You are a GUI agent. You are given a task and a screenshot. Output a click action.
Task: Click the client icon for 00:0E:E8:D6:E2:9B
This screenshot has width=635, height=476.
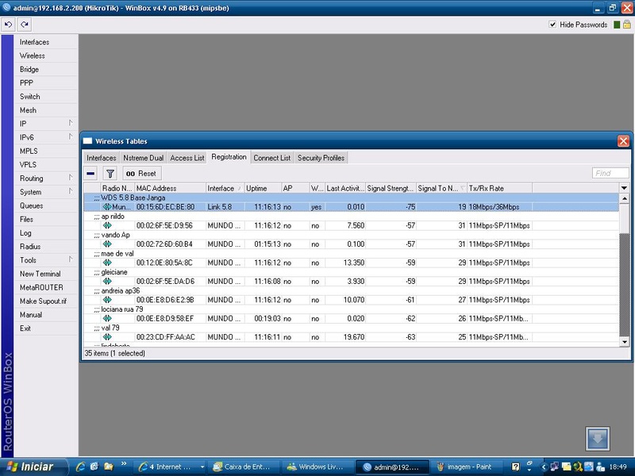point(107,300)
